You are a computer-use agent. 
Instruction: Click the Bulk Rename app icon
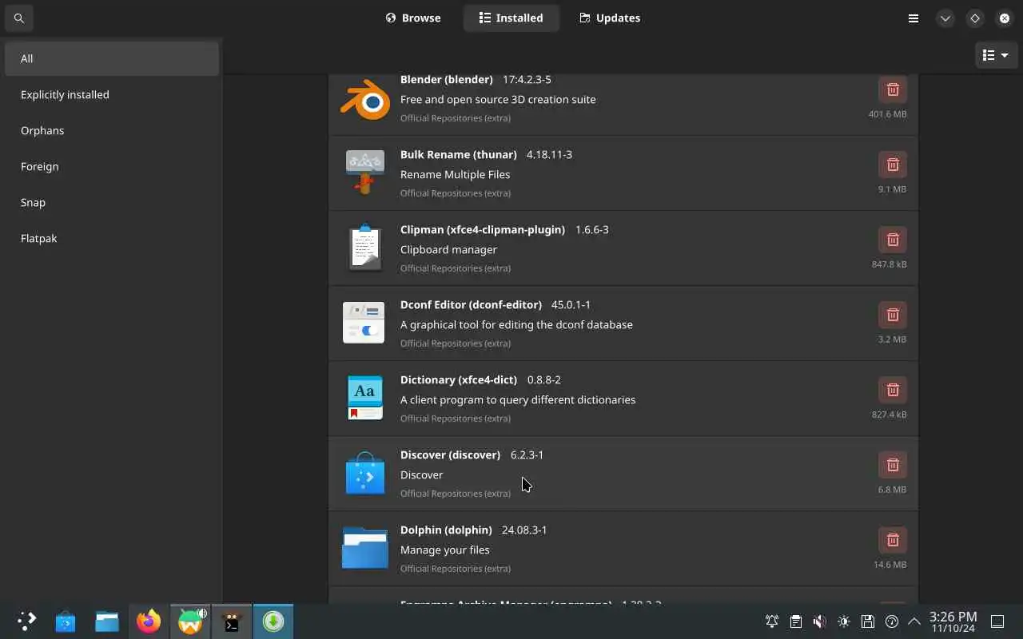pyautogui.click(x=364, y=173)
